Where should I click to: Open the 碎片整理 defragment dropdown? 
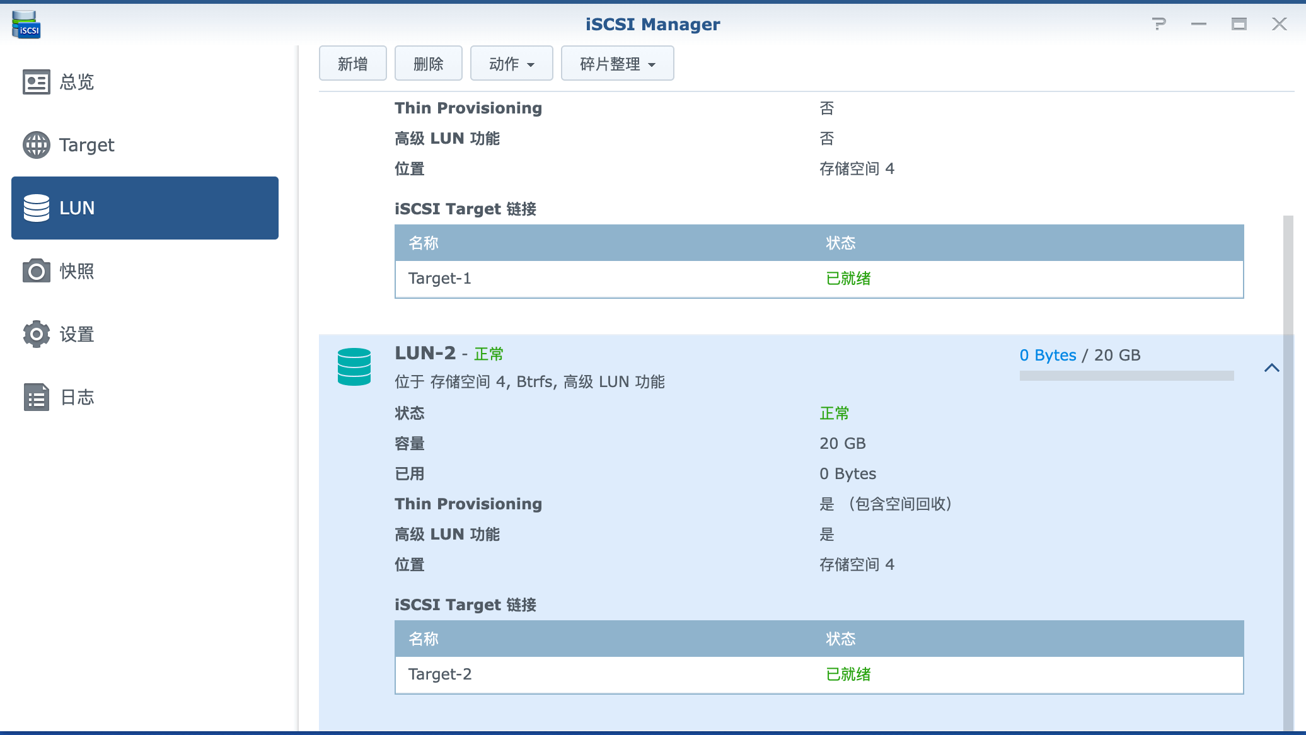click(617, 64)
